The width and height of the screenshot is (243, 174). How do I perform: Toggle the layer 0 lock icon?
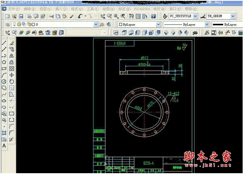tap(29, 24)
